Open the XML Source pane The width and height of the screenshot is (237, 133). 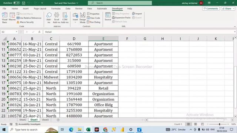point(108,17)
